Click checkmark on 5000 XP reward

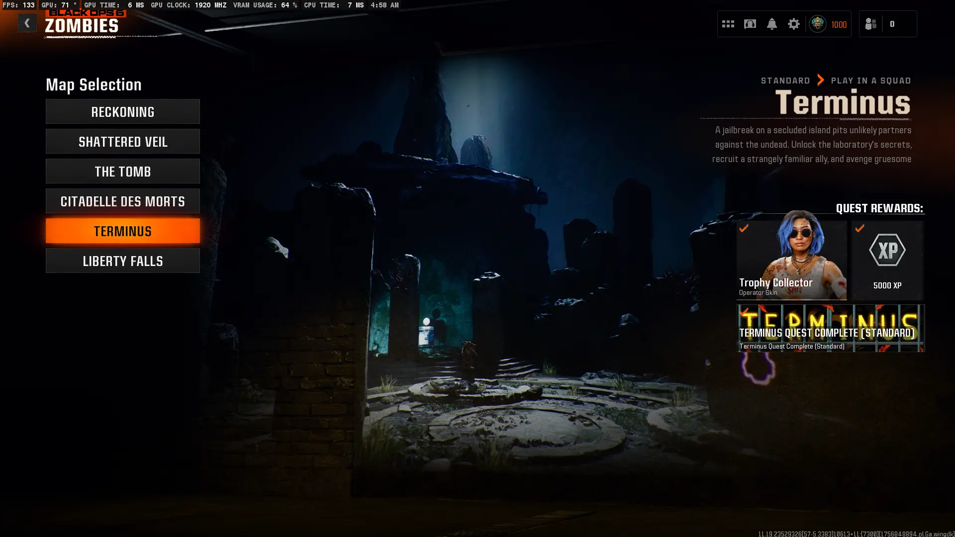click(859, 228)
